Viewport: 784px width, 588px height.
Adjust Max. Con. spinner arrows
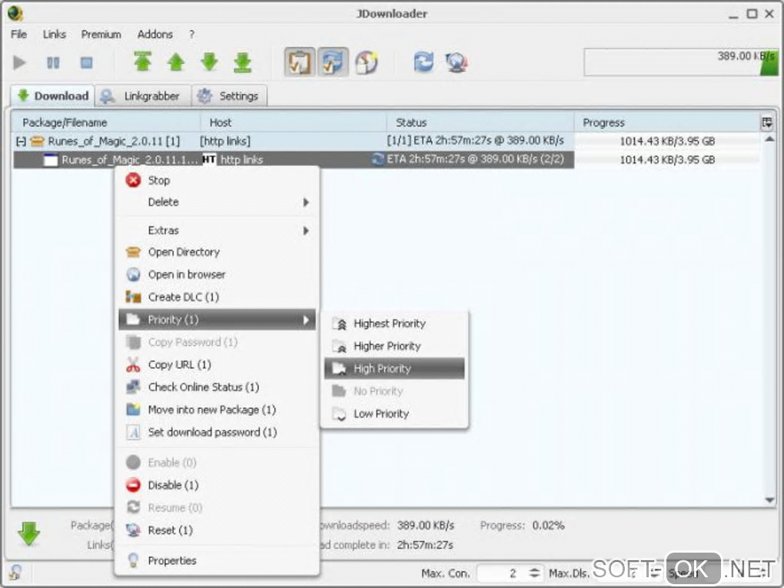point(534,573)
